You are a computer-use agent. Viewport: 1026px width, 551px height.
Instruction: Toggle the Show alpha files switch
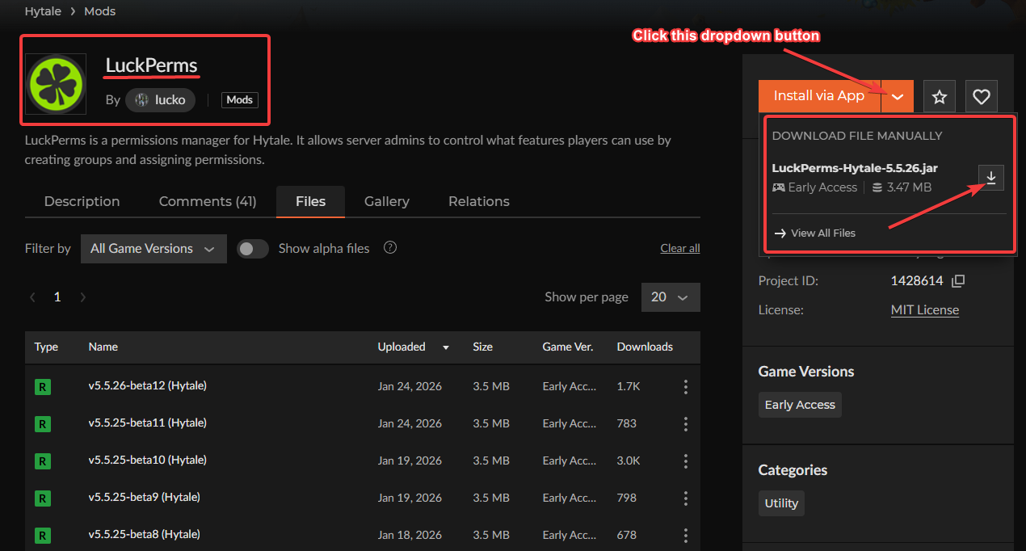click(253, 249)
